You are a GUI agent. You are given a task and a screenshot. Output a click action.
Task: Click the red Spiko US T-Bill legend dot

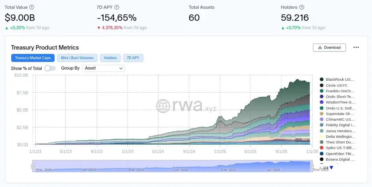(322, 148)
